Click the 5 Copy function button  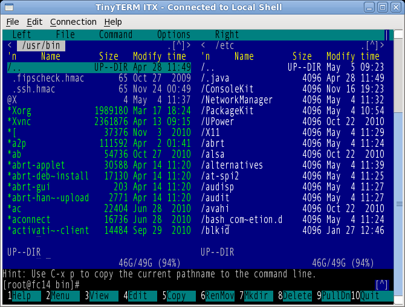[179, 296]
